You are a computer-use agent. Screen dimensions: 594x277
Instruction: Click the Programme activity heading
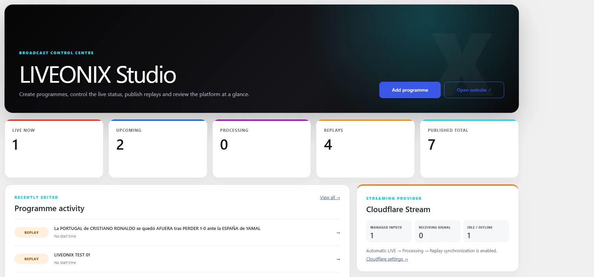tap(49, 209)
